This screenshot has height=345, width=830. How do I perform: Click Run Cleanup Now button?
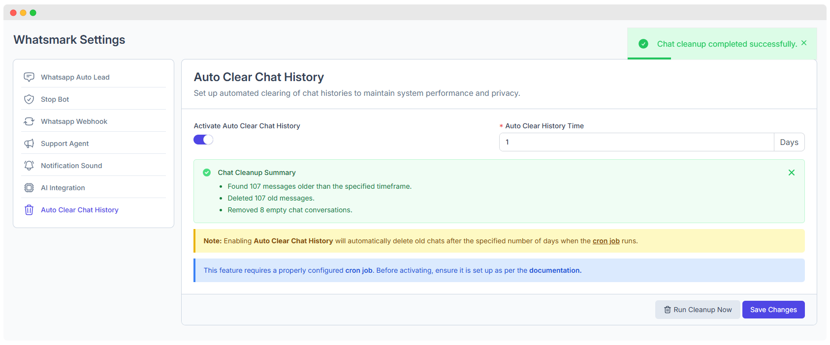click(x=698, y=310)
